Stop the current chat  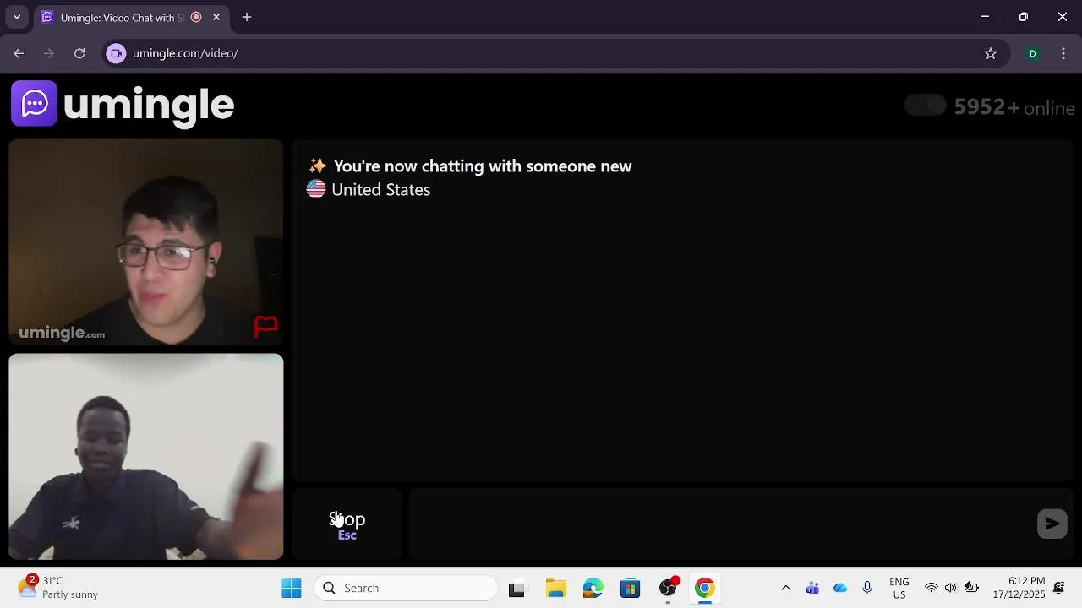[x=347, y=524]
